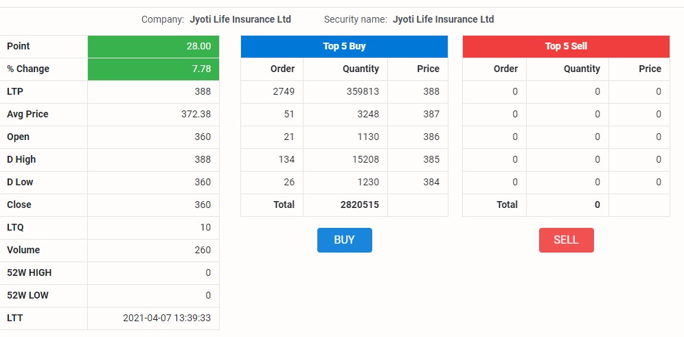The image size is (684, 337).
Task: Click the blue BUY button
Action: point(344,240)
